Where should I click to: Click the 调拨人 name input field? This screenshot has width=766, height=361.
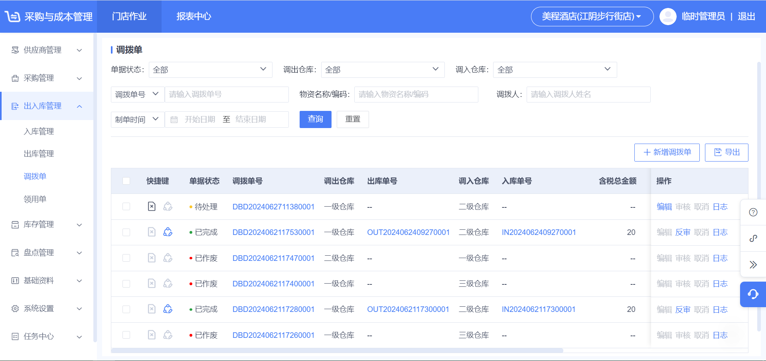(588, 95)
